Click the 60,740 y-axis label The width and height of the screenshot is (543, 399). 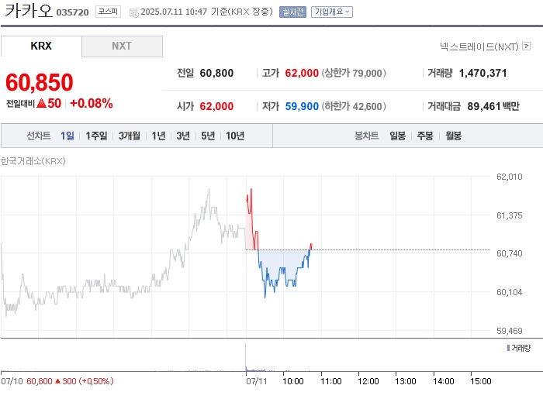click(509, 253)
